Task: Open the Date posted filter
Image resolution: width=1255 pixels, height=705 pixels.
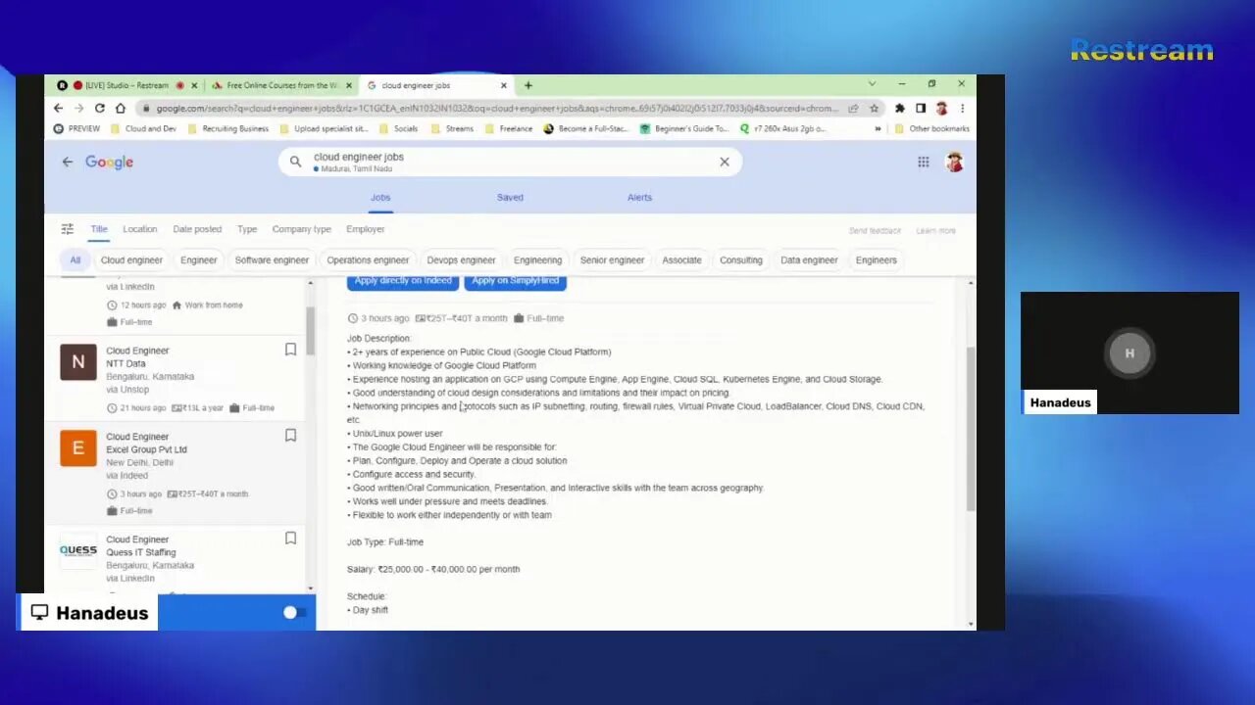Action: coord(197,229)
